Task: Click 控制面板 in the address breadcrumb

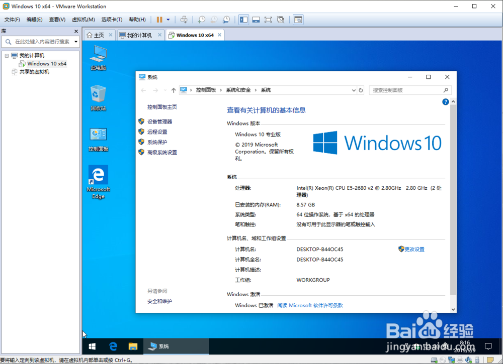Action: (206, 90)
